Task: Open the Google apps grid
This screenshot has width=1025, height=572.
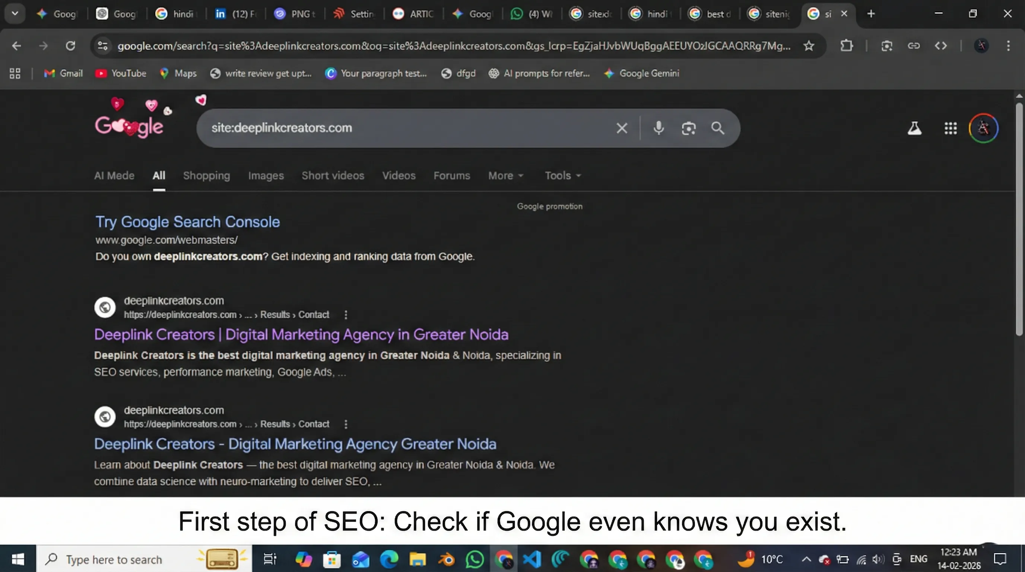Action: 951,128
